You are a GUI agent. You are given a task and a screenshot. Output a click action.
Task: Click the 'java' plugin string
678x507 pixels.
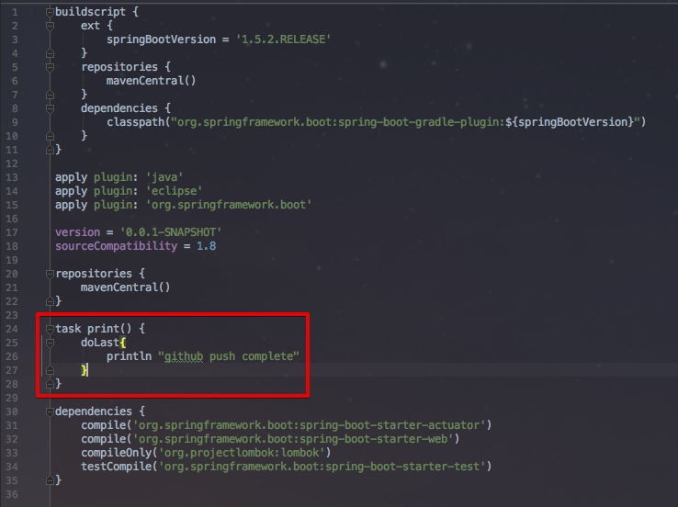164,177
